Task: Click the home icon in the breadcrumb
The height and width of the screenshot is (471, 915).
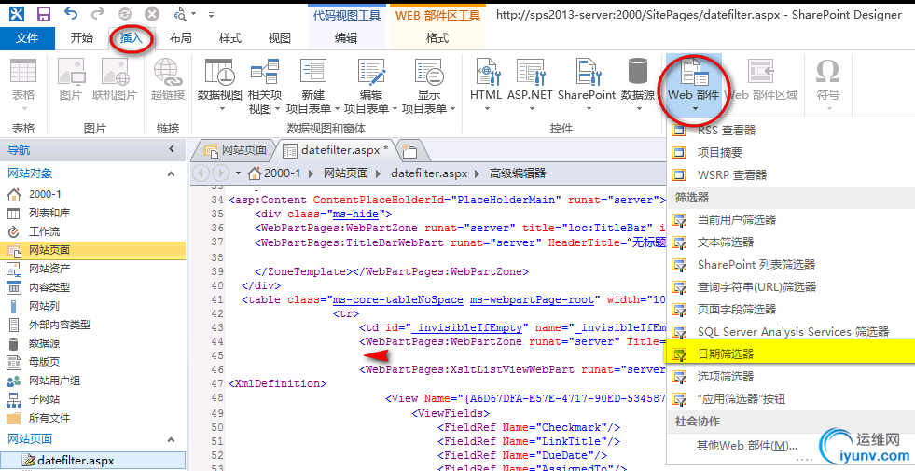Action: (255, 173)
